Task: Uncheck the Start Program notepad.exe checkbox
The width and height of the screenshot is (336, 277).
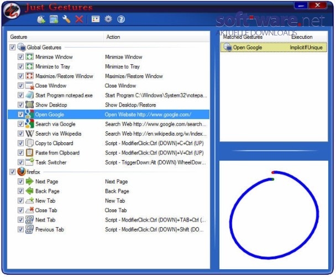Action: pyautogui.click(x=20, y=95)
